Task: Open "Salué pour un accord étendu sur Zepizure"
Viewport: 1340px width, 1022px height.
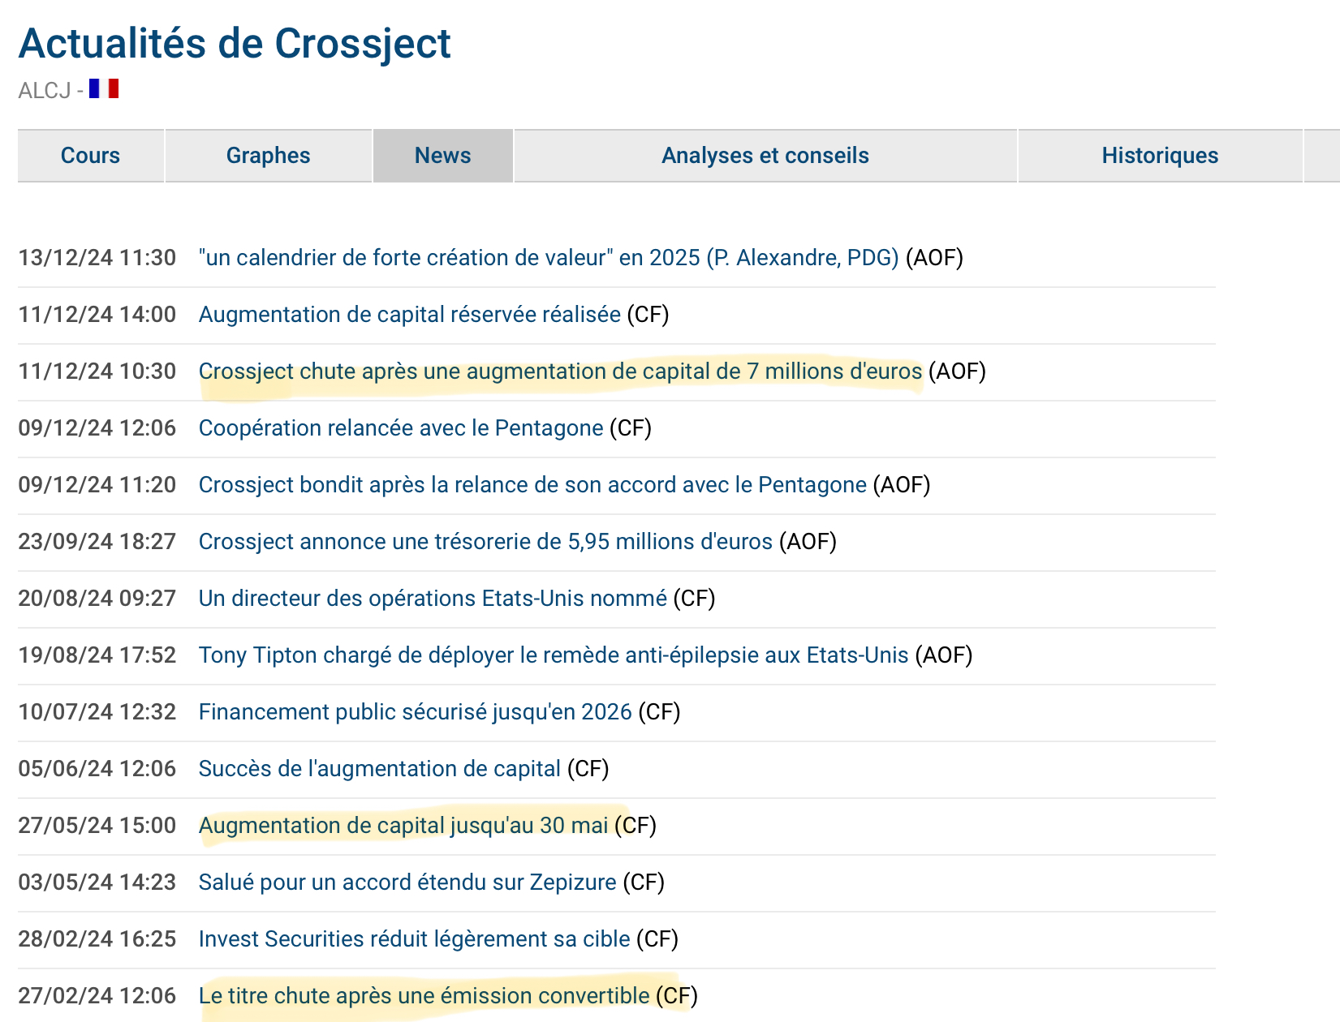Action: [x=407, y=882]
